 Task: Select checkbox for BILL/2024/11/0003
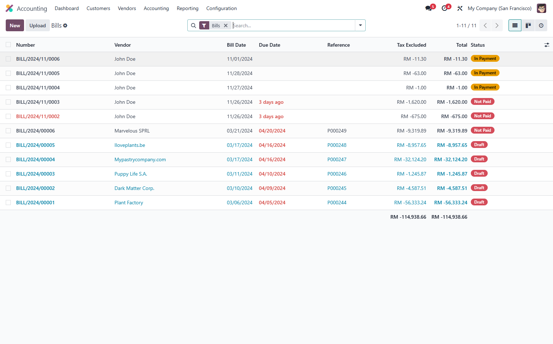pyautogui.click(x=8, y=102)
